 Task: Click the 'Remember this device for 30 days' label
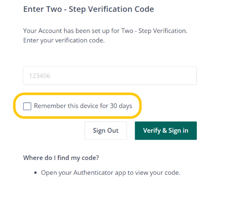point(83,106)
